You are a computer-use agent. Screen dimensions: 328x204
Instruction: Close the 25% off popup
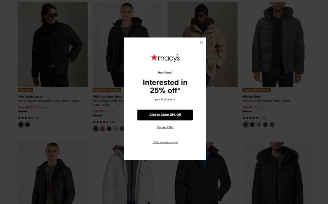tap(201, 43)
